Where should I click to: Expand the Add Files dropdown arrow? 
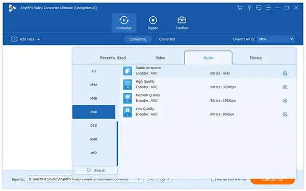pos(38,39)
